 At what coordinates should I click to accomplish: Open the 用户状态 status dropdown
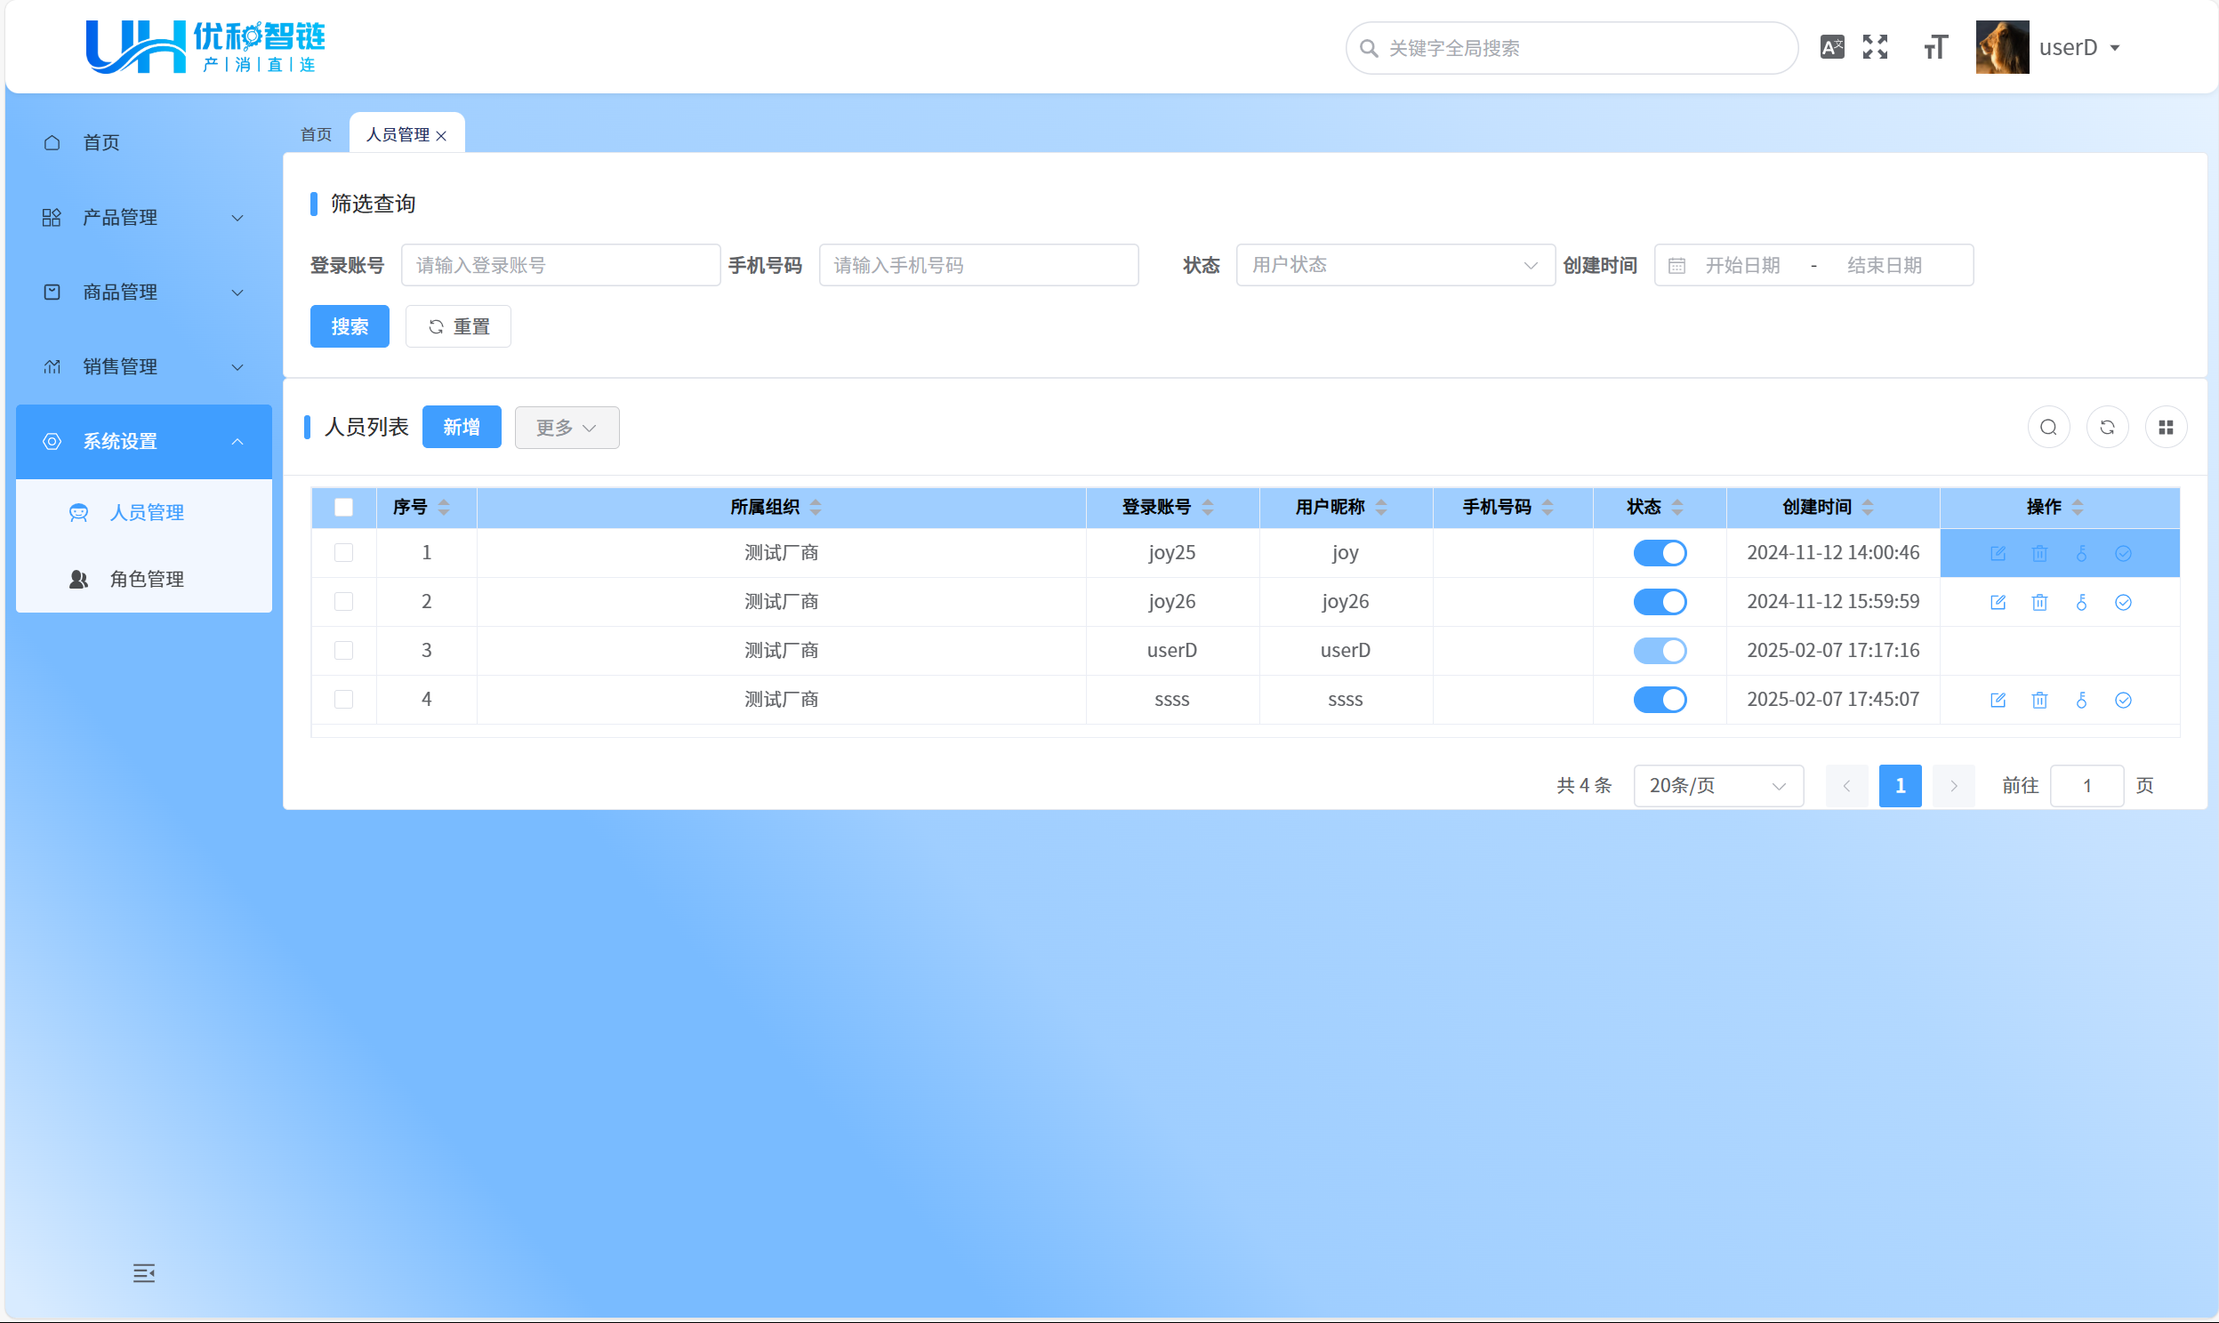(1395, 265)
